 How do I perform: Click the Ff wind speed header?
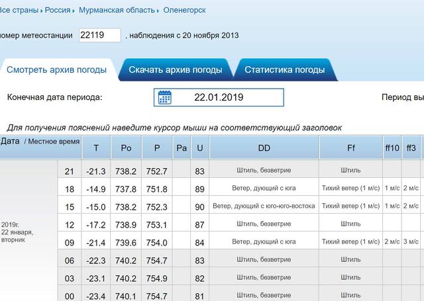(x=351, y=148)
